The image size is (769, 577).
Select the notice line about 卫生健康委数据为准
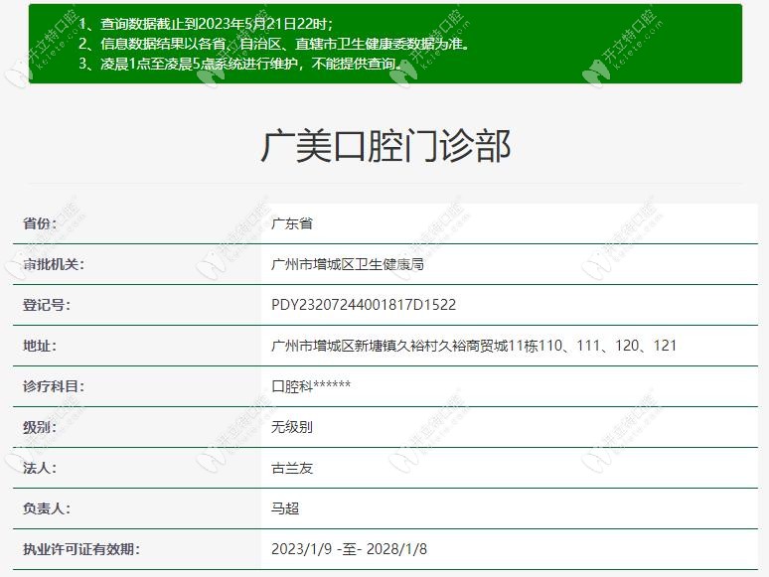coord(274,44)
